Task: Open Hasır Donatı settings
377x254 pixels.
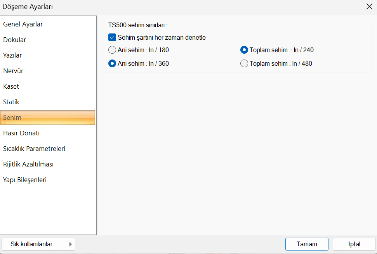Action: [21, 133]
